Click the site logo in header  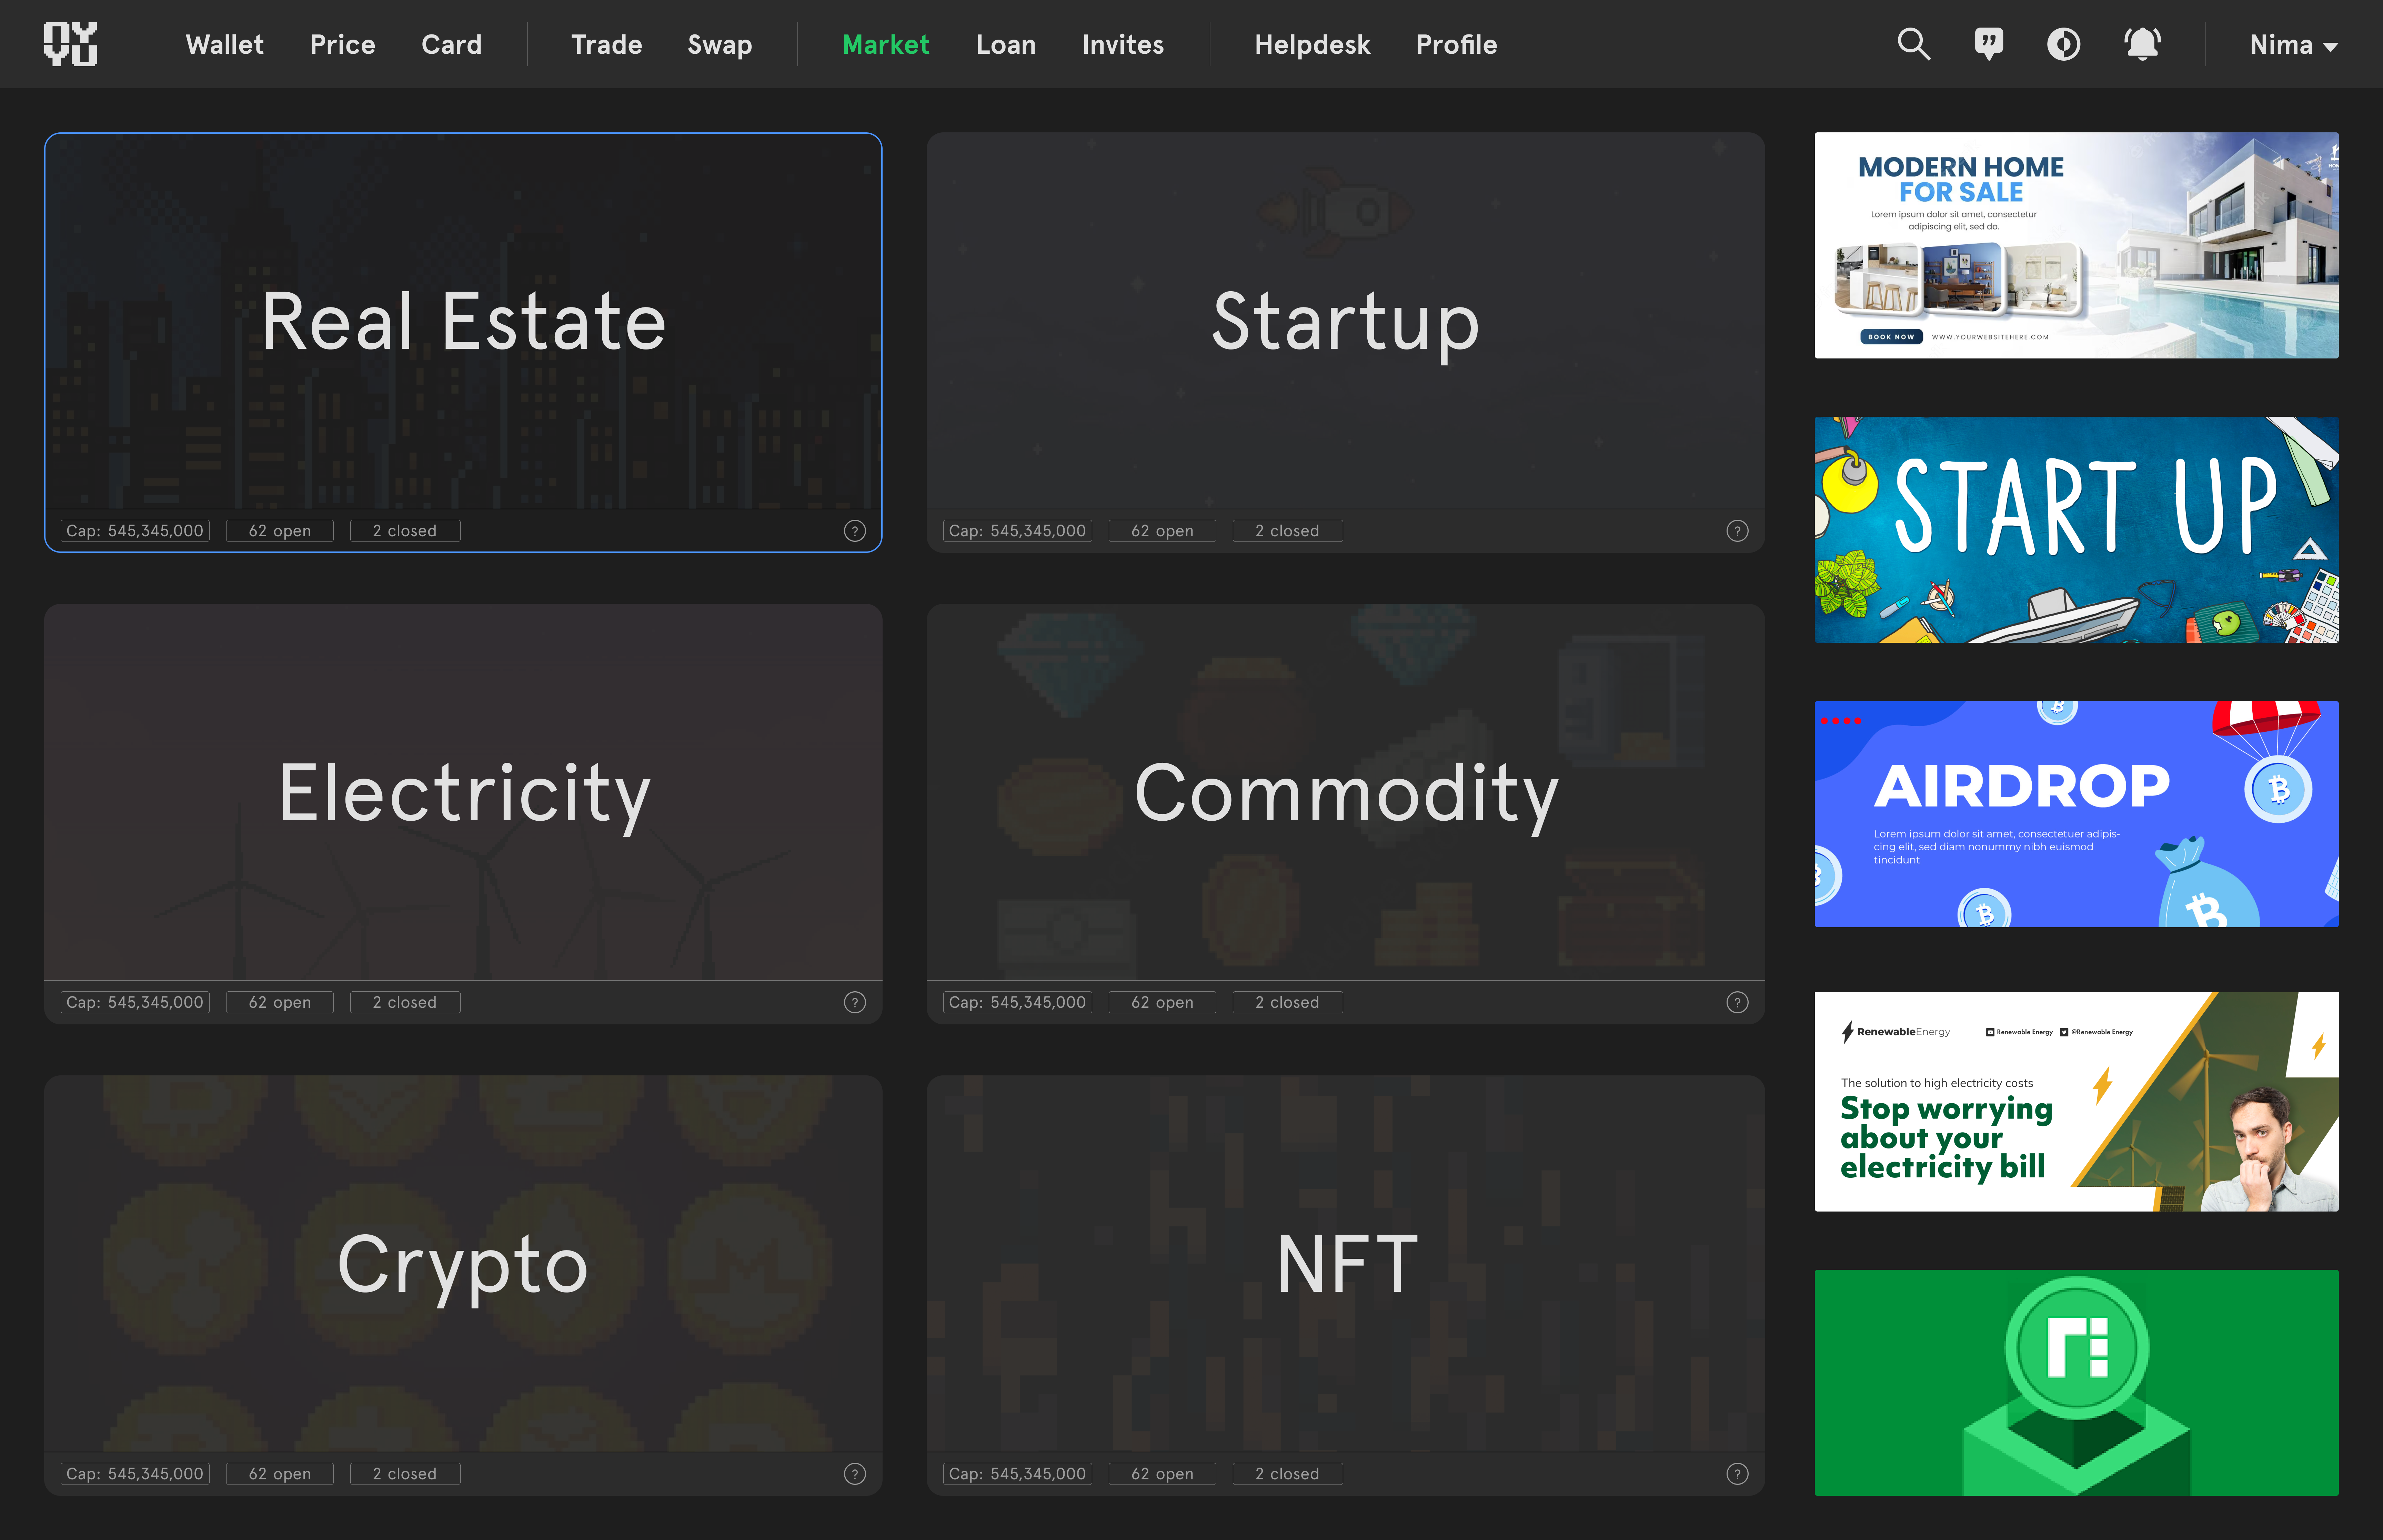70,44
